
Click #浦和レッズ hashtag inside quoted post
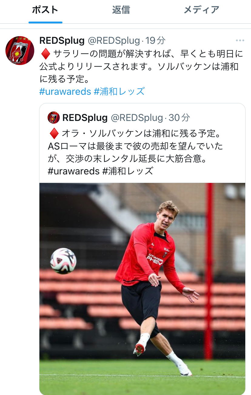[128, 171]
